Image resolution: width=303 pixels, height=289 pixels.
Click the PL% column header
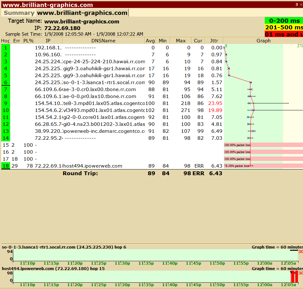coord(28,41)
